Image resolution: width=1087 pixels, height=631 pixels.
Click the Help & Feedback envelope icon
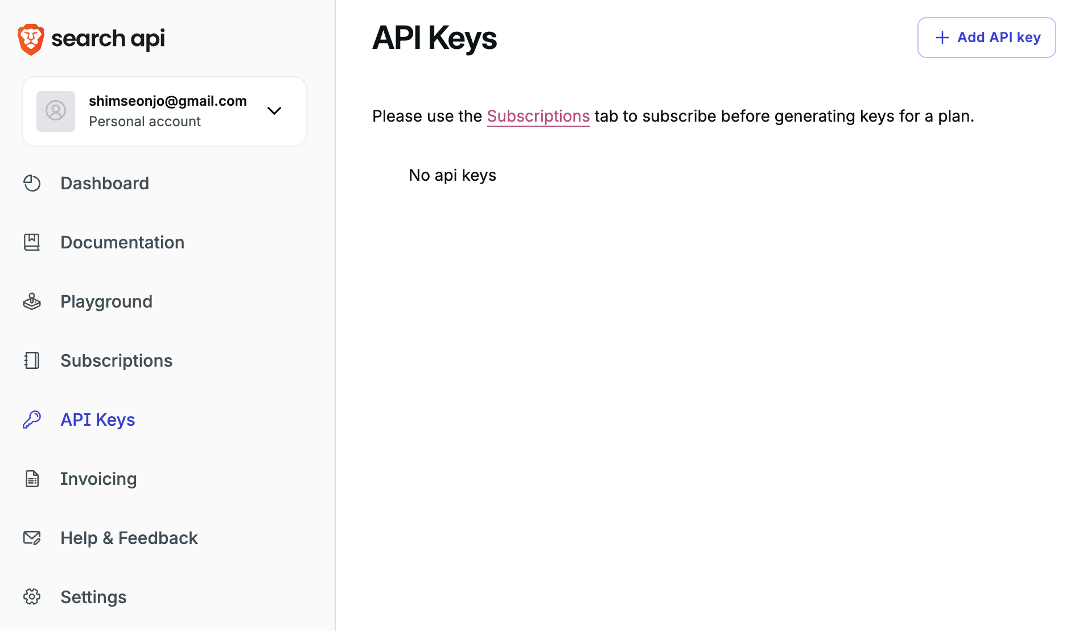pyautogui.click(x=32, y=538)
